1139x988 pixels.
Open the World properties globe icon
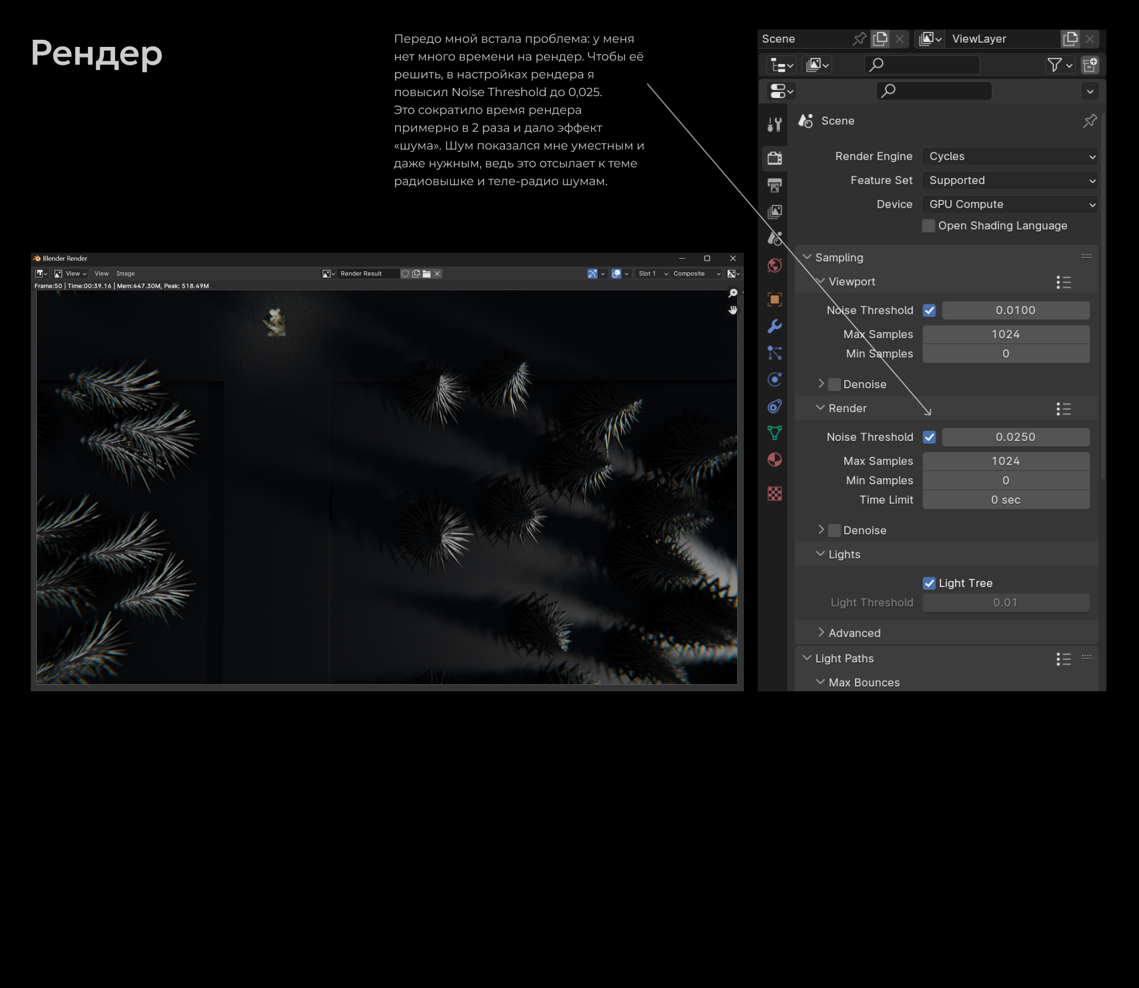[775, 265]
